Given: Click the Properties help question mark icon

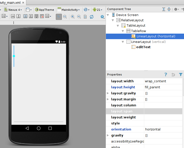Looking at the screenshot, I should coord(165,75).
